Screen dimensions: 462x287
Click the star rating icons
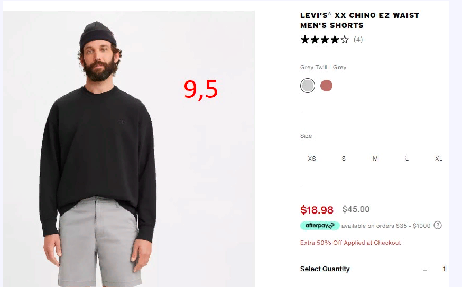coord(325,40)
